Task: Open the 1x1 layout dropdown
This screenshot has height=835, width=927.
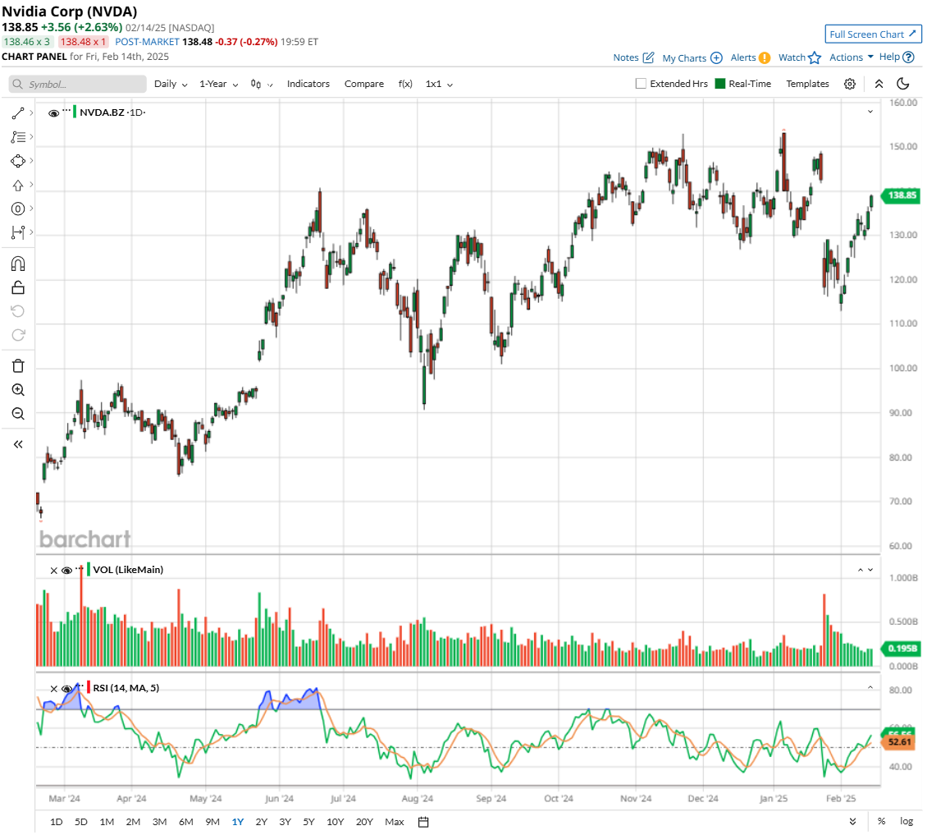Action: 439,84
